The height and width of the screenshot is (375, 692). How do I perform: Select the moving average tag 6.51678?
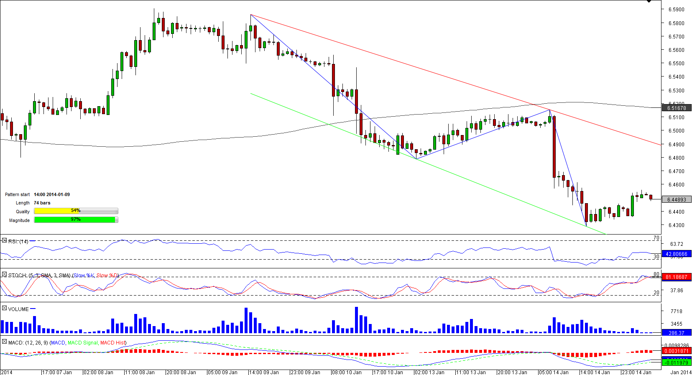677,108
